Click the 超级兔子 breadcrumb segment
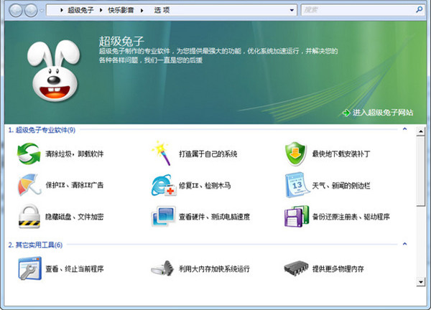The image size is (431, 310). click(80, 11)
